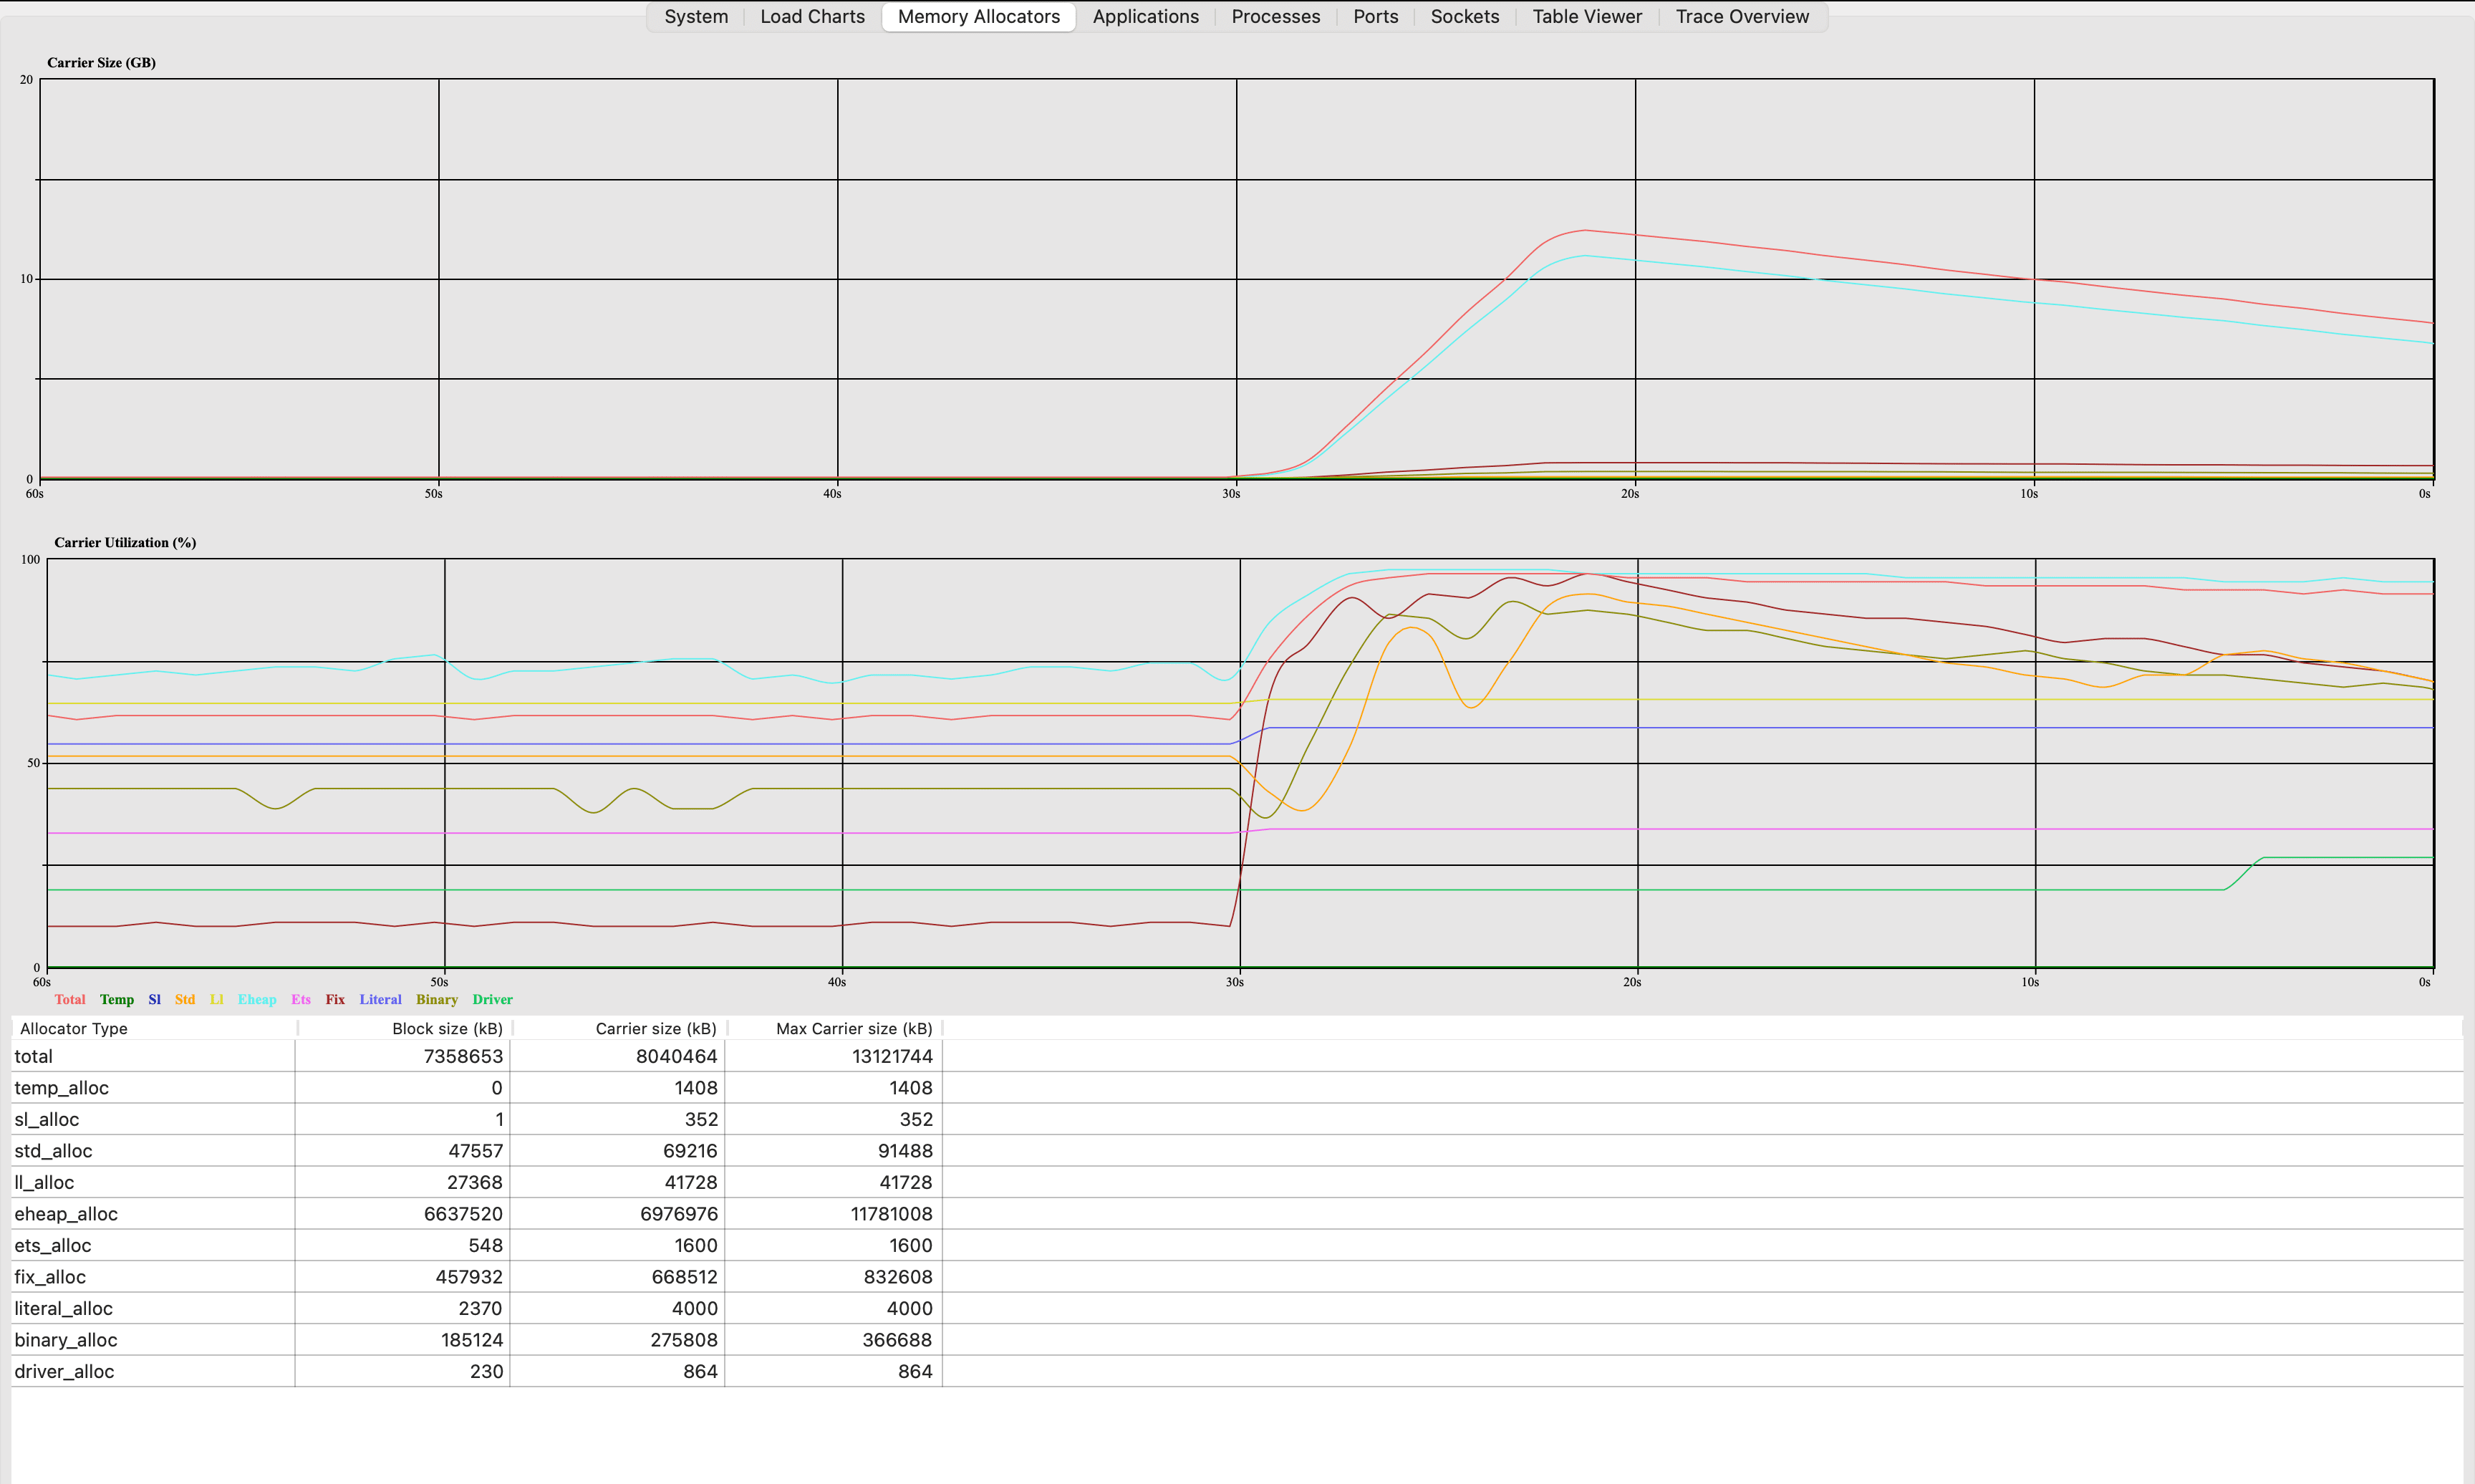Select the Sockets tab
Screen dimensions: 2475x1484
pyautogui.click(x=1465, y=16)
